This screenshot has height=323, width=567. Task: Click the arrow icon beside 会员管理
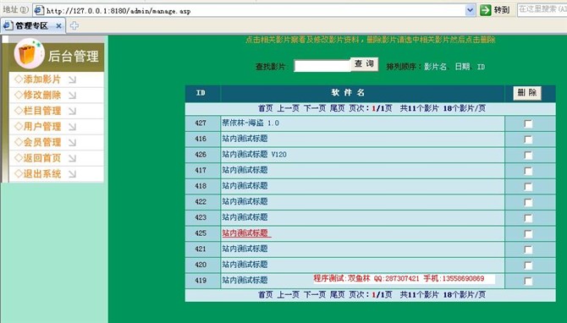(72, 142)
